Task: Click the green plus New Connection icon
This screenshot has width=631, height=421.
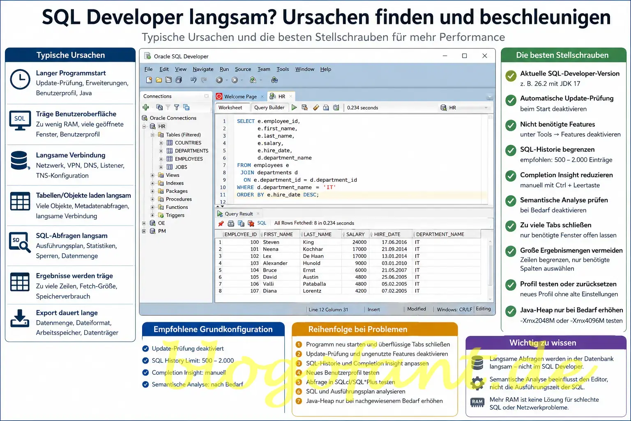Action: (146, 107)
